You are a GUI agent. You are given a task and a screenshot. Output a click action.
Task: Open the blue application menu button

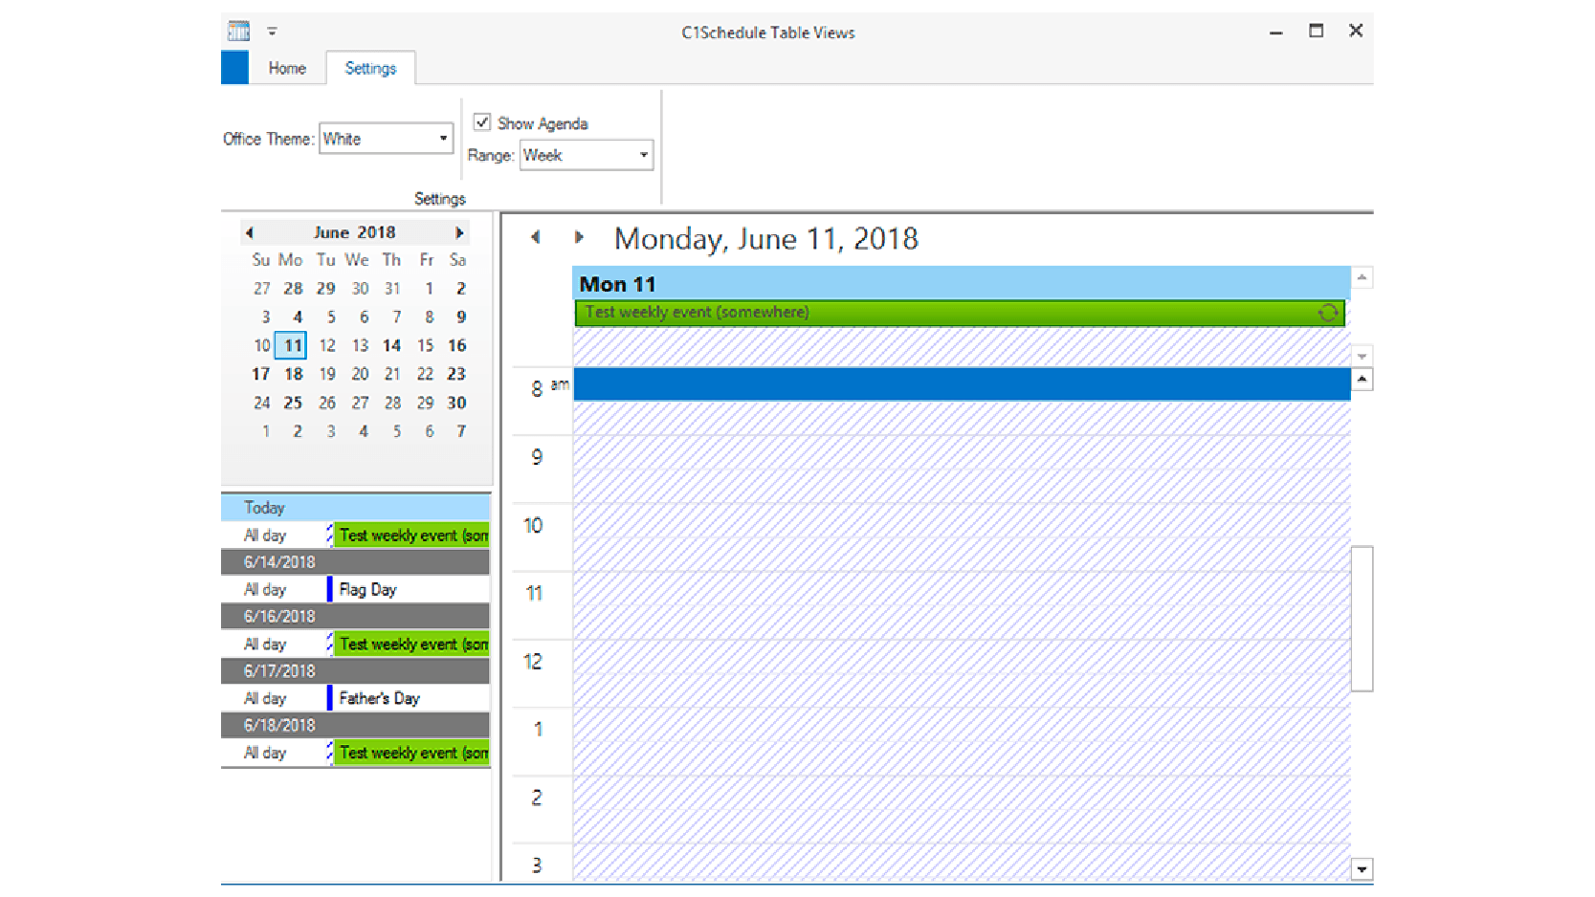coord(234,68)
